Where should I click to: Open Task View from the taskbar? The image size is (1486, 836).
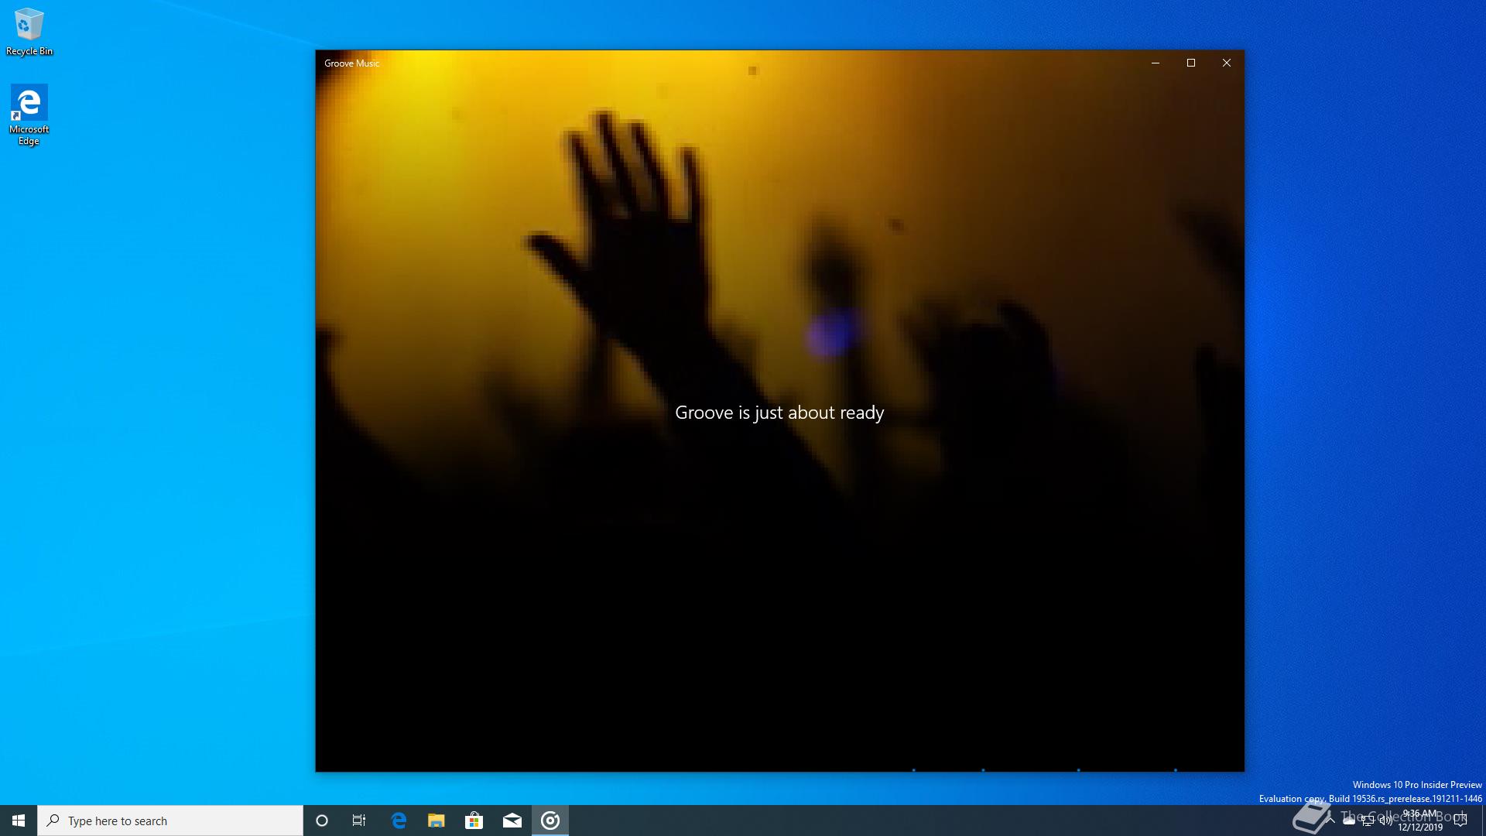[359, 821]
